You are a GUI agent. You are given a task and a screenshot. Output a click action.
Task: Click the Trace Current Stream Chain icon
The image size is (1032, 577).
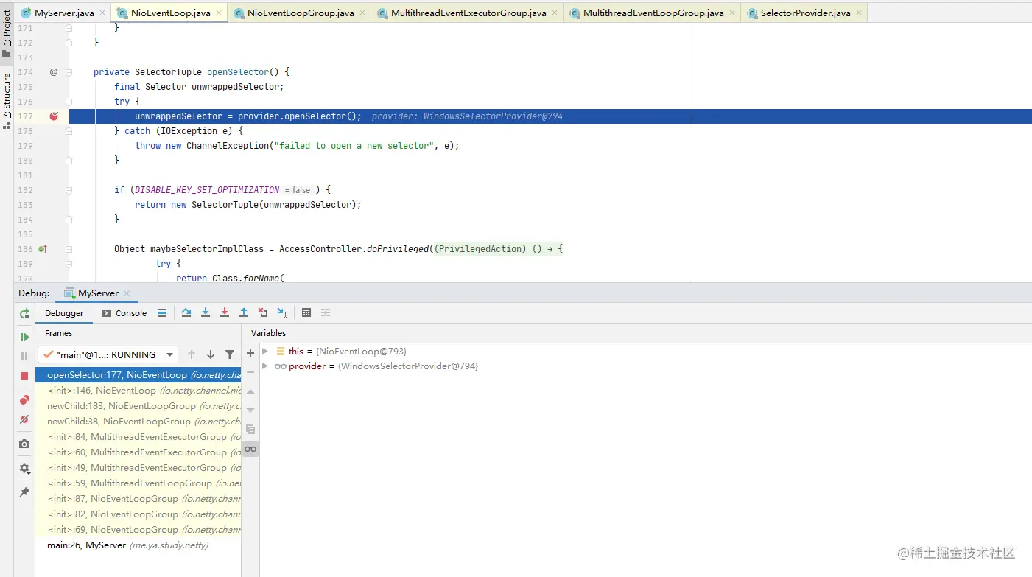tap(326, 313)
